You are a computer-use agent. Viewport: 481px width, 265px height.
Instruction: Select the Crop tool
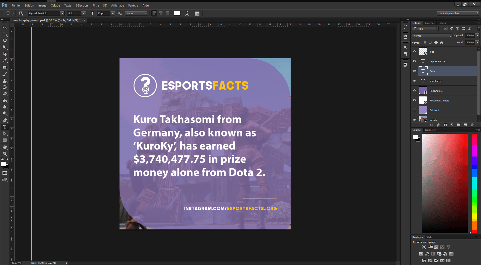click(x=5, y=54)
